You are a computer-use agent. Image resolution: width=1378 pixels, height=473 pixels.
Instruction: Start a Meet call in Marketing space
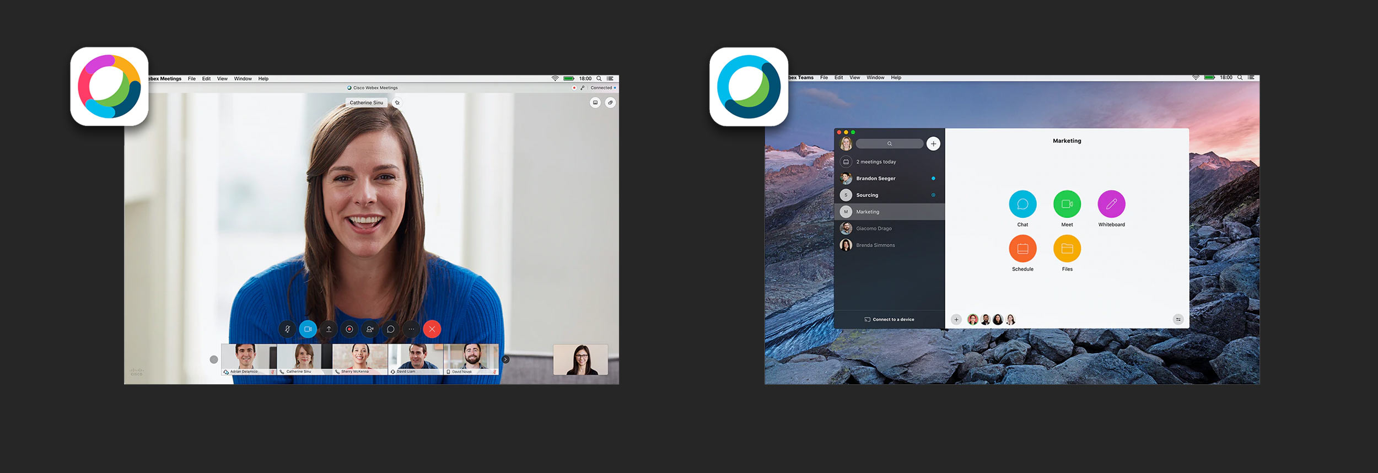pos(1067,204)
